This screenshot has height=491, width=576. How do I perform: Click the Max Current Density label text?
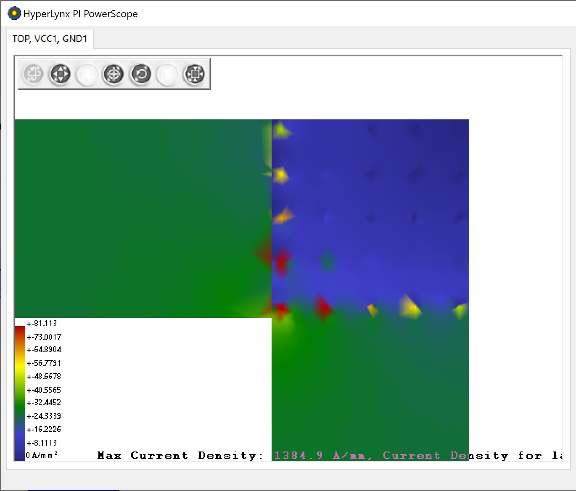coord(181,456)
